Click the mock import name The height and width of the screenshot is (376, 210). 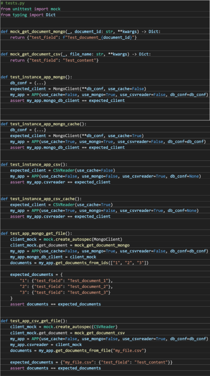tap(56, 9)
